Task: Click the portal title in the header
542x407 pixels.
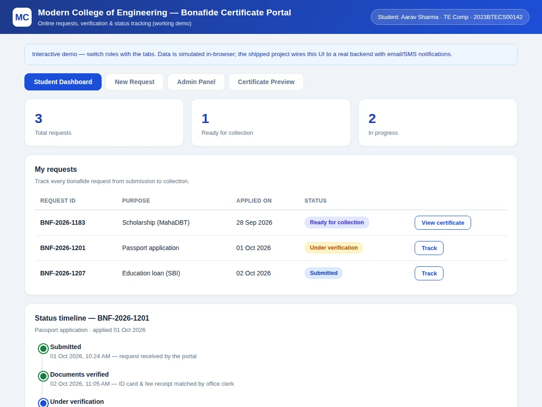Action: pos(164,13)
